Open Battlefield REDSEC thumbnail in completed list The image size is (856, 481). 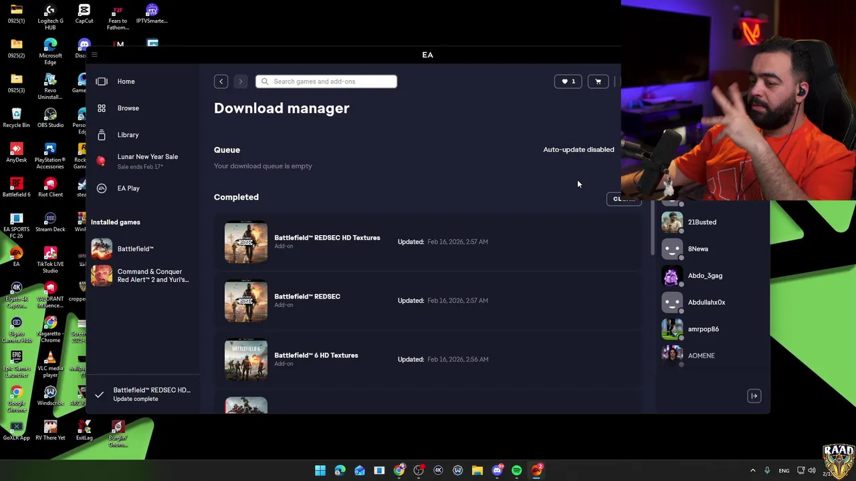pyautogui.click(x=246, y=301)
